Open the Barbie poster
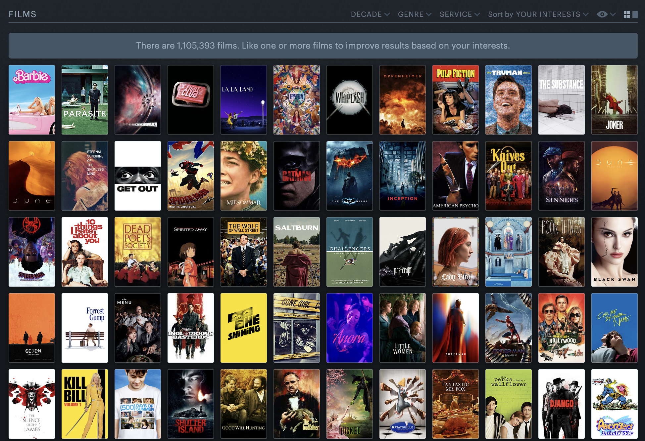This screenshot has width=645, height=441. tap(32, 100)
